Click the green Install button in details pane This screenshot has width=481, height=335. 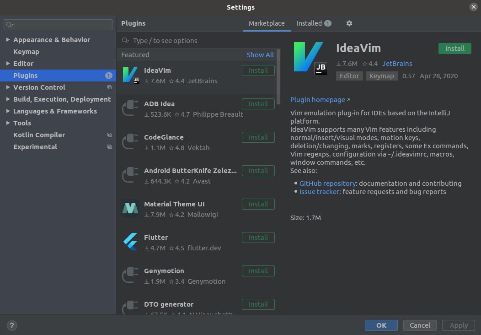coord(454,49)
